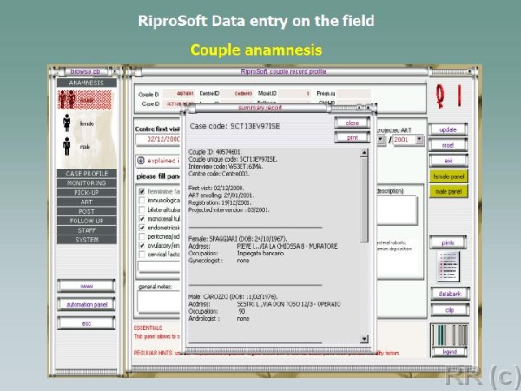
Task: Select the female figure icon
Action: [67, 123]
